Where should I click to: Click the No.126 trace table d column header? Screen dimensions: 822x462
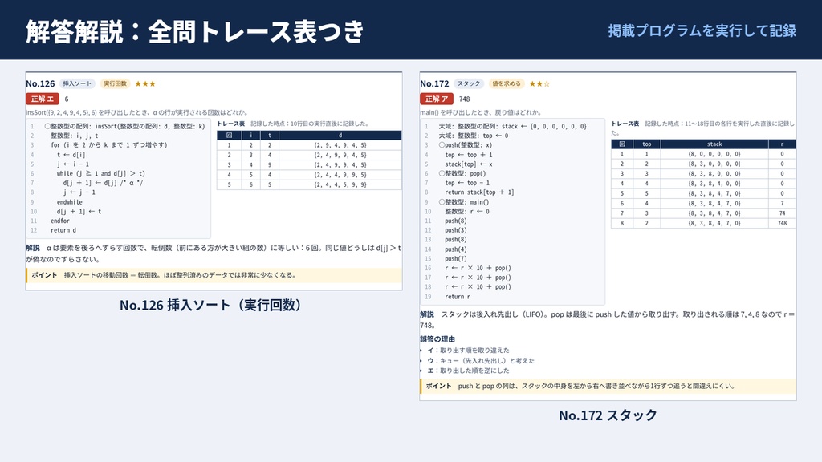tap(340, 135)
